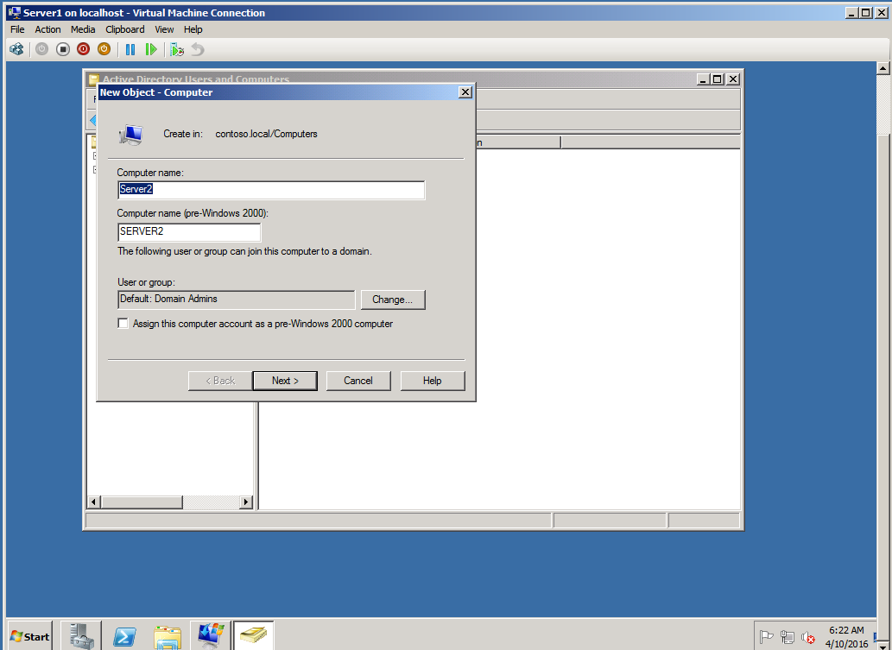Maximize the Active Directory Users and Computers window

(718, 79)
